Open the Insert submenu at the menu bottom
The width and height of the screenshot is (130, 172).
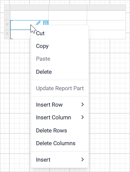click(x=60, y=160)
